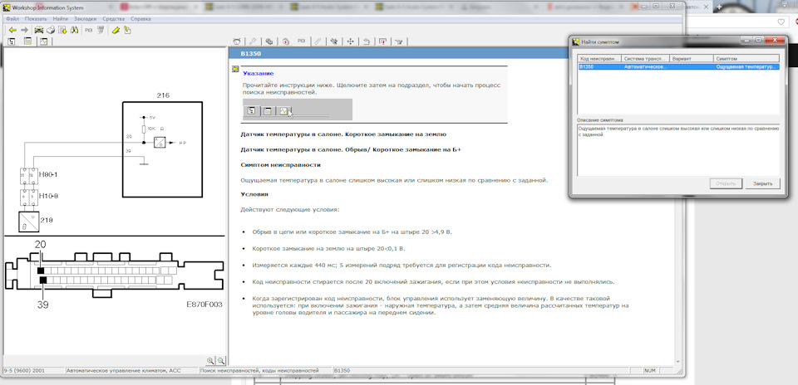Click the red exclamation warning icon
The width and height of the screenshot is (798, 385).
coord(382,41)
